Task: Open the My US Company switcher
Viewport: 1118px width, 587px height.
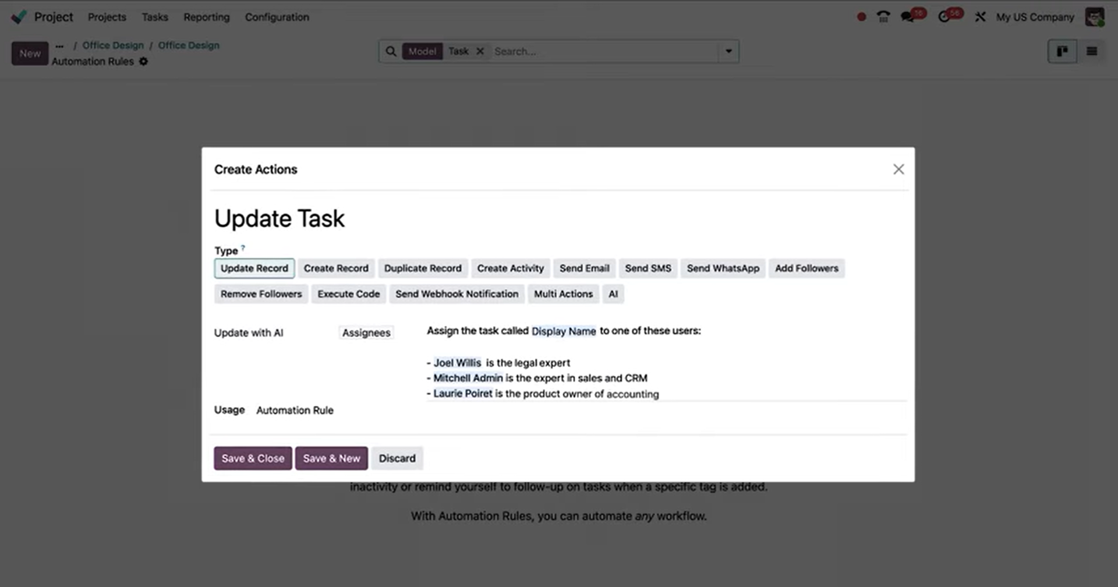Action: [1035, 17]
